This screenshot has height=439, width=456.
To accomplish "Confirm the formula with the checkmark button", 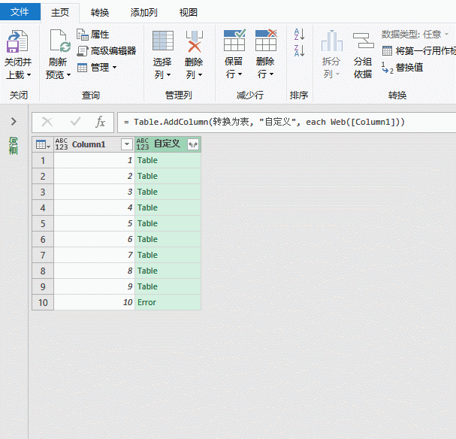I will pyautogui.click(x=75, y=122).
